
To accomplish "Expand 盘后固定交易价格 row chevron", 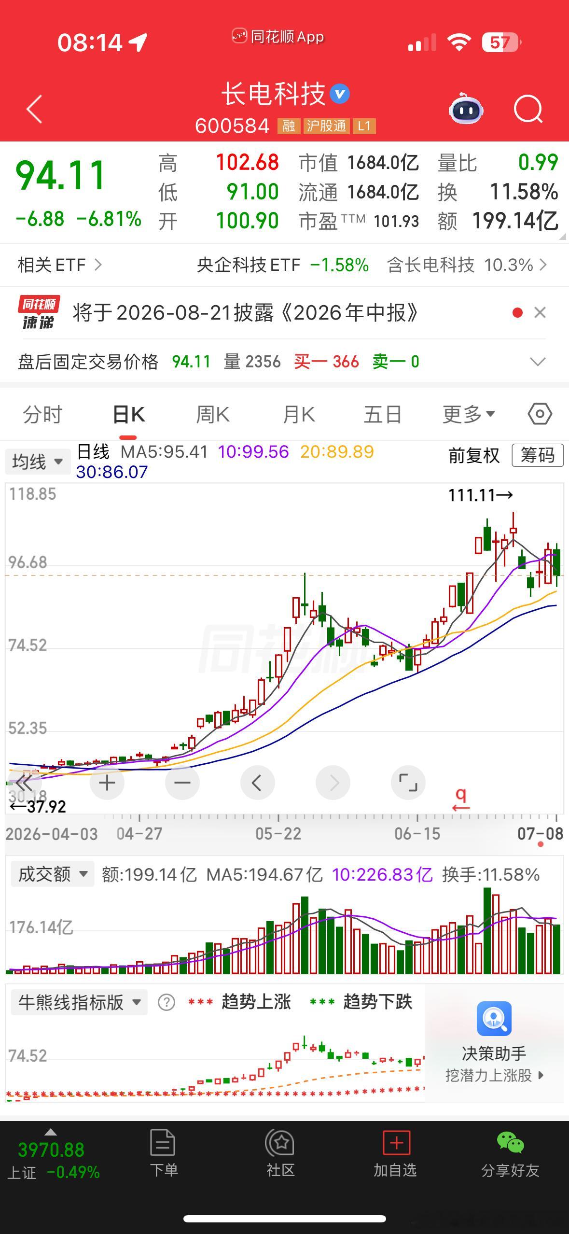I will coord(538,362).
